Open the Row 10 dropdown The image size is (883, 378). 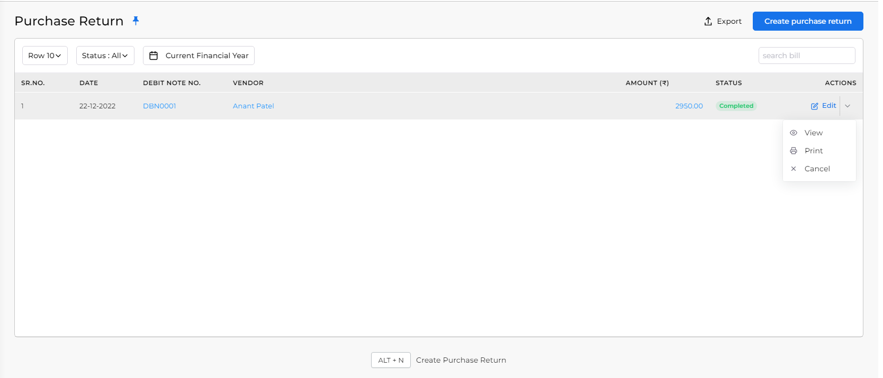(45, 56)
